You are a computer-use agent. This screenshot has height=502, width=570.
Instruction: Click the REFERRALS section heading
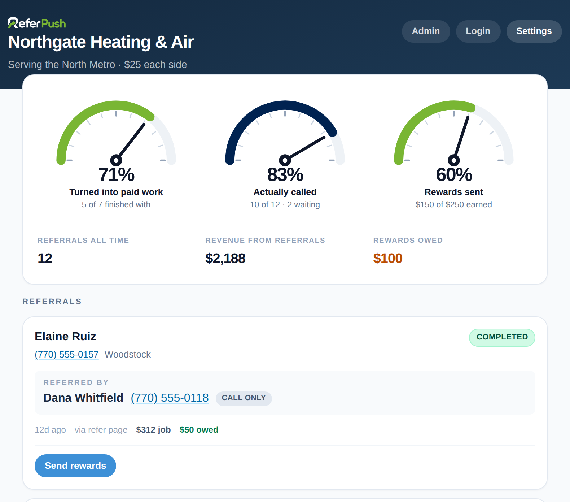(x=52, y=302)
